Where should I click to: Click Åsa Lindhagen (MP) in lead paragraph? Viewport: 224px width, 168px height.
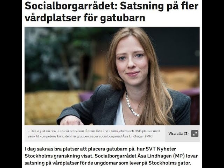pyautogui.click(x=161, y=156)
